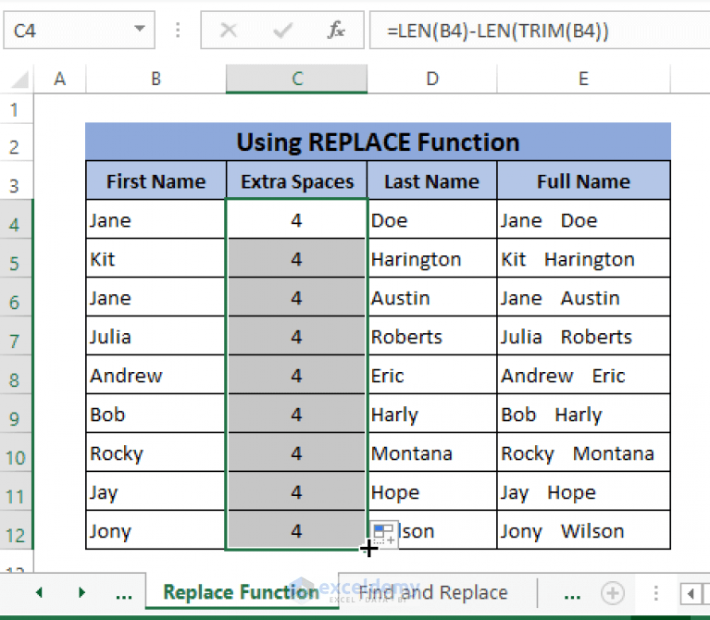The image size is (710, 620).
Task: Switch to Find and Replace sheet tab
Action: (x=433, y=592)
